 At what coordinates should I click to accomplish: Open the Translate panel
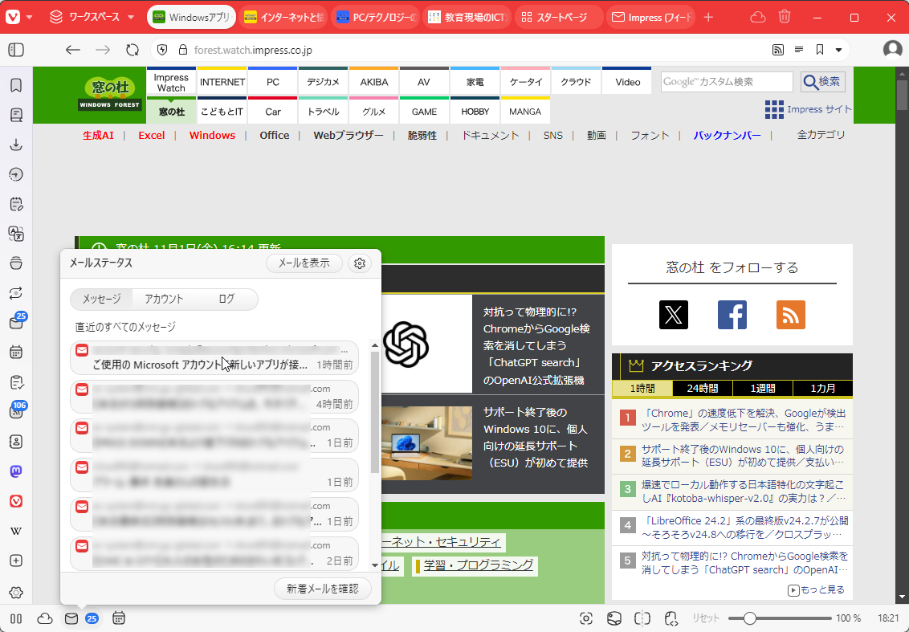(x=16, y=234)
